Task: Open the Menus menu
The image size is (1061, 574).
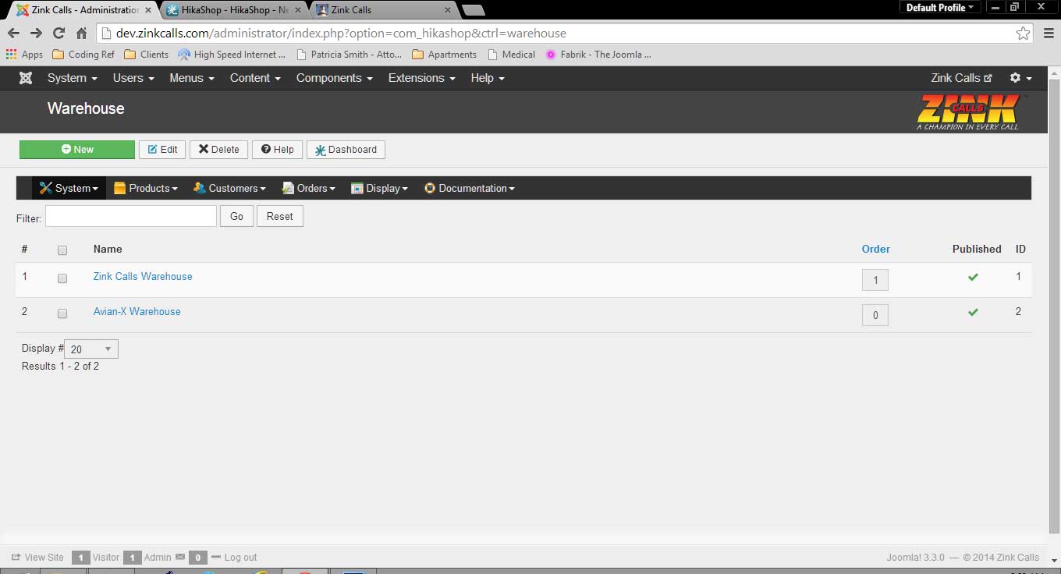Action: click(x=192, y=78)
